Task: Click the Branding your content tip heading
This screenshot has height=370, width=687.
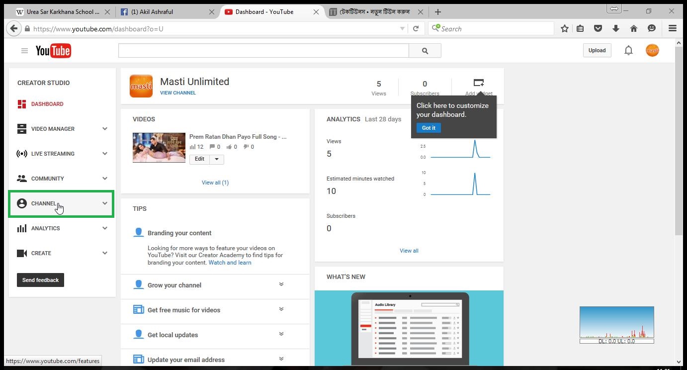Action: pos(179,233)
